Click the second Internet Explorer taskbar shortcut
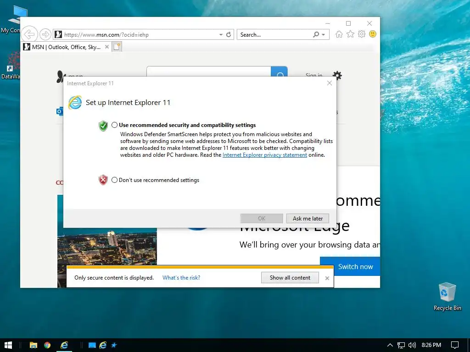Screen dimensions: 470x352 pyautogui.click(x=103, y=345)
